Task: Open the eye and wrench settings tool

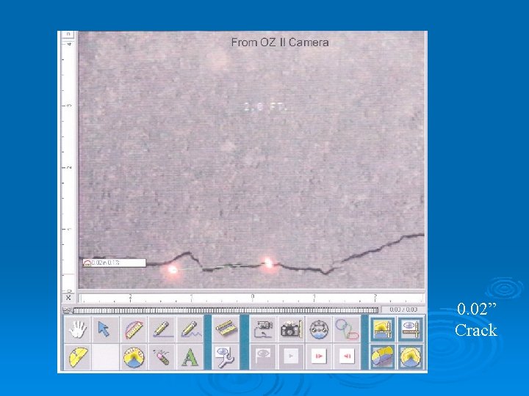Action: pos(226,357)
